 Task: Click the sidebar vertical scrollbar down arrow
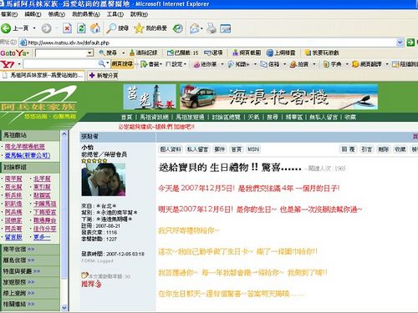(x=64, y=307)
